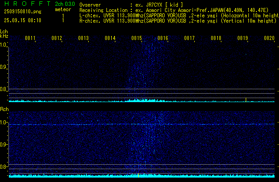The width and height of the screenshot is (279, 182).
Task: Click the 'meteor' count heading
Action: pyautogui.click(x=63, y=9)
